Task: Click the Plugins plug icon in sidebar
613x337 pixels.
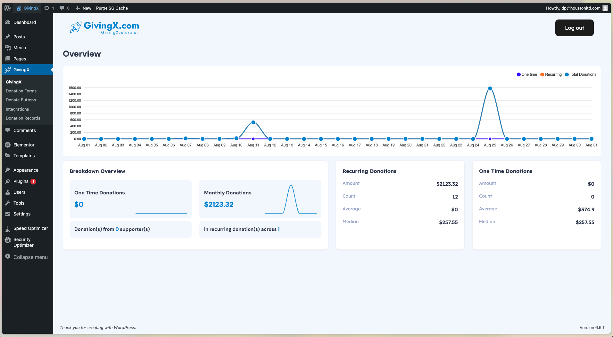Action: [x=8, y=181]
